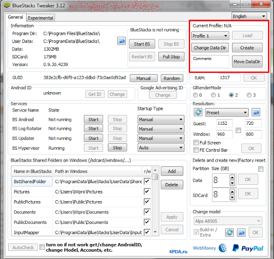The width and height of the screenshot is (274, 259).
Task: Open the Resolution folder icon
Action: point(256,112)
